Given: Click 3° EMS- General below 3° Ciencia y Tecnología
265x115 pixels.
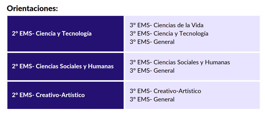Looking at the screenshot, I should pos(152,42).
